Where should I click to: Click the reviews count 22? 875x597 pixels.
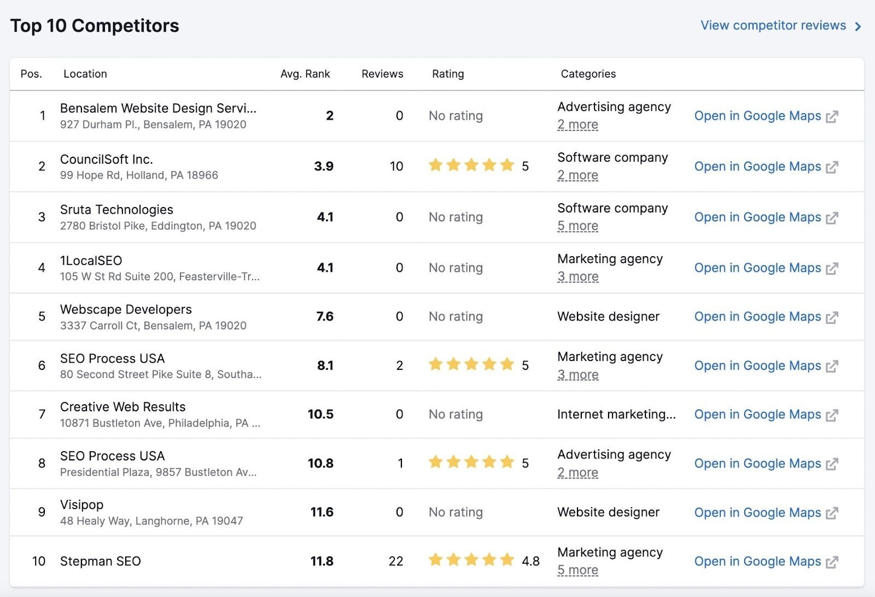tap(396, 561)
